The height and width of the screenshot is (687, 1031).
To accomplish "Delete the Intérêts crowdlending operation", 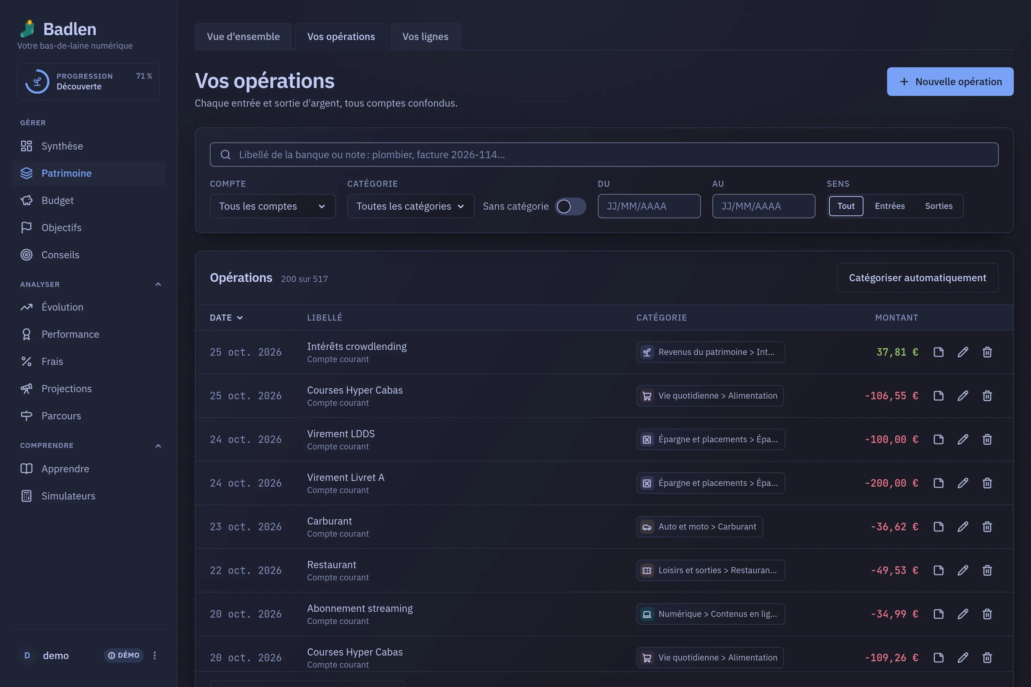I will (987, 352).
